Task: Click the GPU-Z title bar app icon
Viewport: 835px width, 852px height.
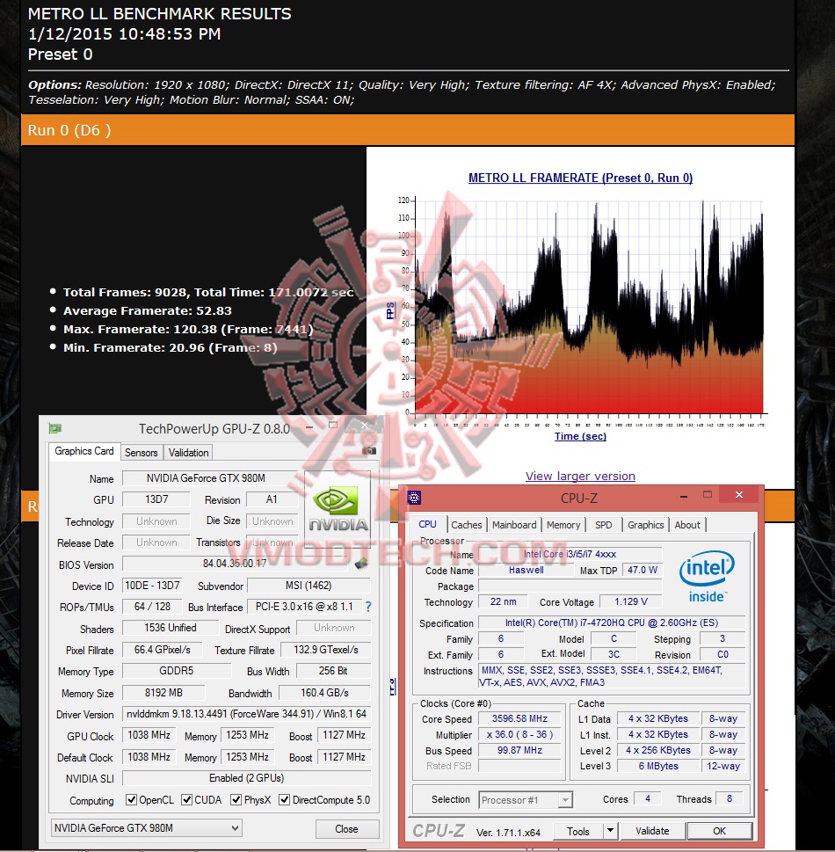Action: point(54,429)
